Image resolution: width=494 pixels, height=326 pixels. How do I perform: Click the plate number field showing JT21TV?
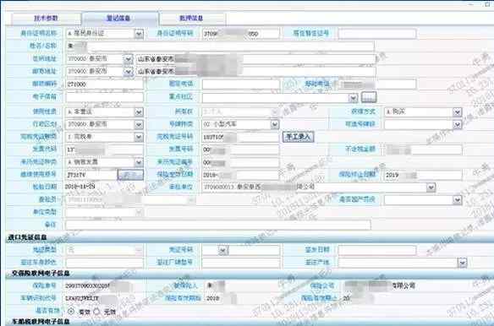click(91, 175)
